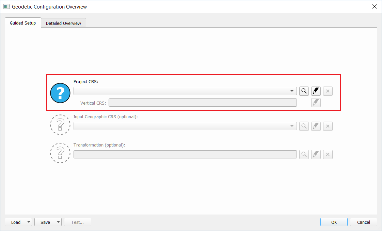This screenshot has width=382, height=231.
Task: Click the edit pencil icon for Project CRS
Action: click(x=316, y=91)
